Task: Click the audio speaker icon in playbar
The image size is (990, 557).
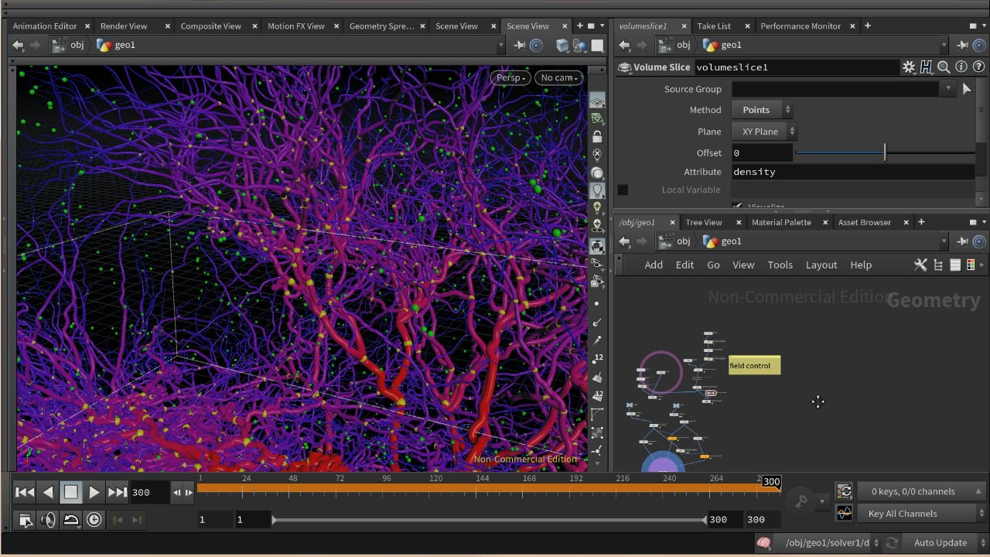Action: pyautogui.click(x=48, y=520)
